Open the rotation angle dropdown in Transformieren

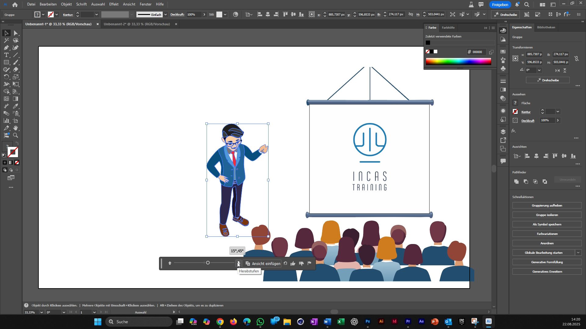click(539, 70)
